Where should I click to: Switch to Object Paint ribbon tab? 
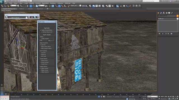[40, 9]
